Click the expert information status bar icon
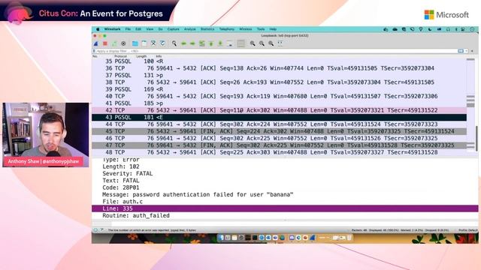The width and height of the screenshot is (481, 270). pyautogui.click(x=95, y=230)
